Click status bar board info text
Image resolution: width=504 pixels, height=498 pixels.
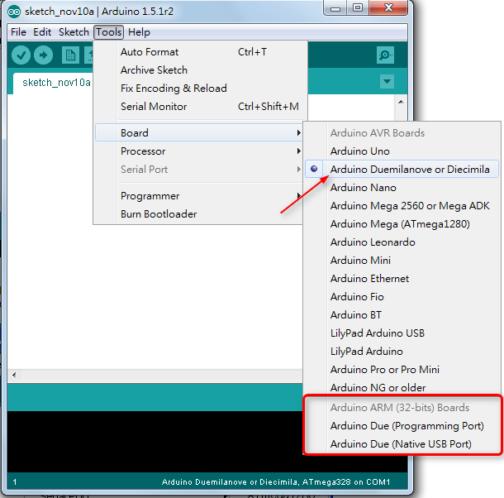276,482
